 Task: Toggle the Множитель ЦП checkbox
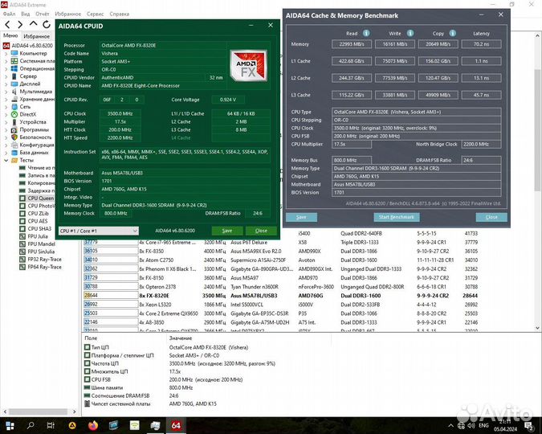coord(88,371)
